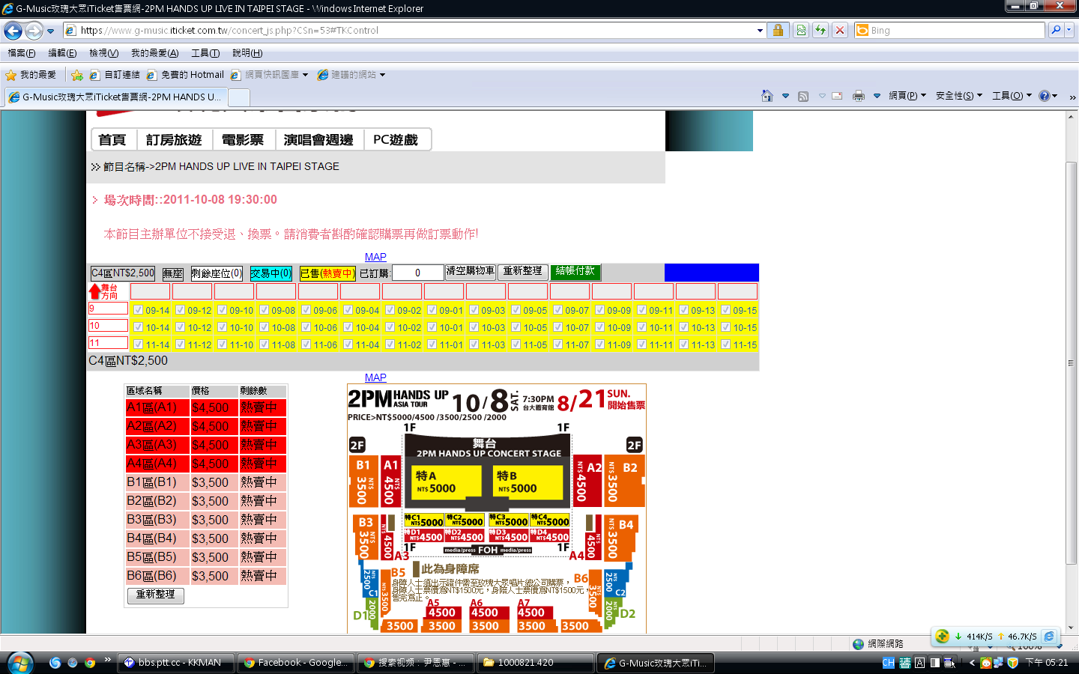Viewport: 1079px width, 674px height.
Task: Open the 說明(H) menu
Action: pyautogui.click(x=247, y=53)
